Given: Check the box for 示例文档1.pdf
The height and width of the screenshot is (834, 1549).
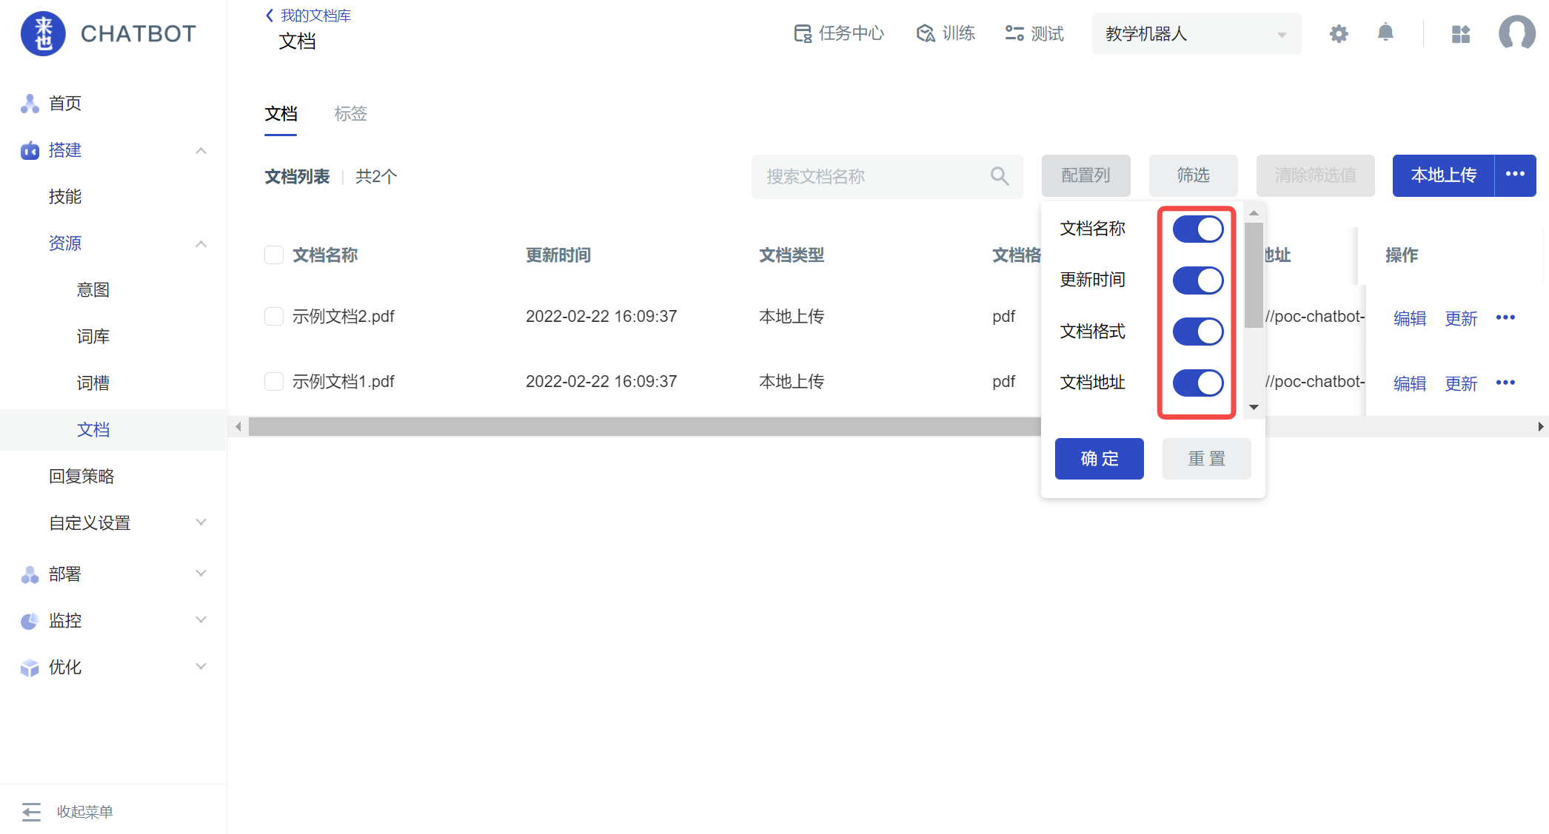Looking at the screenshot, I should pos(274,382).
